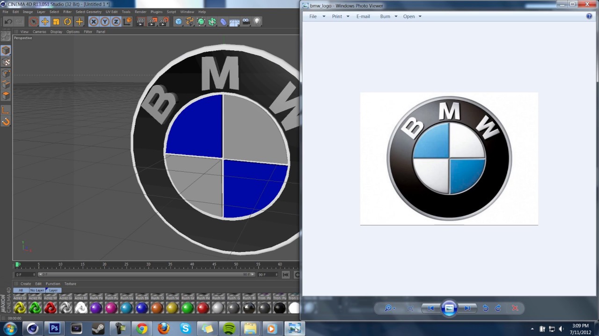Image resolution: width=599 pixels, height=336 pixels.
Task: Click the taskbar volume speaker icon
Action: point(561,329)
